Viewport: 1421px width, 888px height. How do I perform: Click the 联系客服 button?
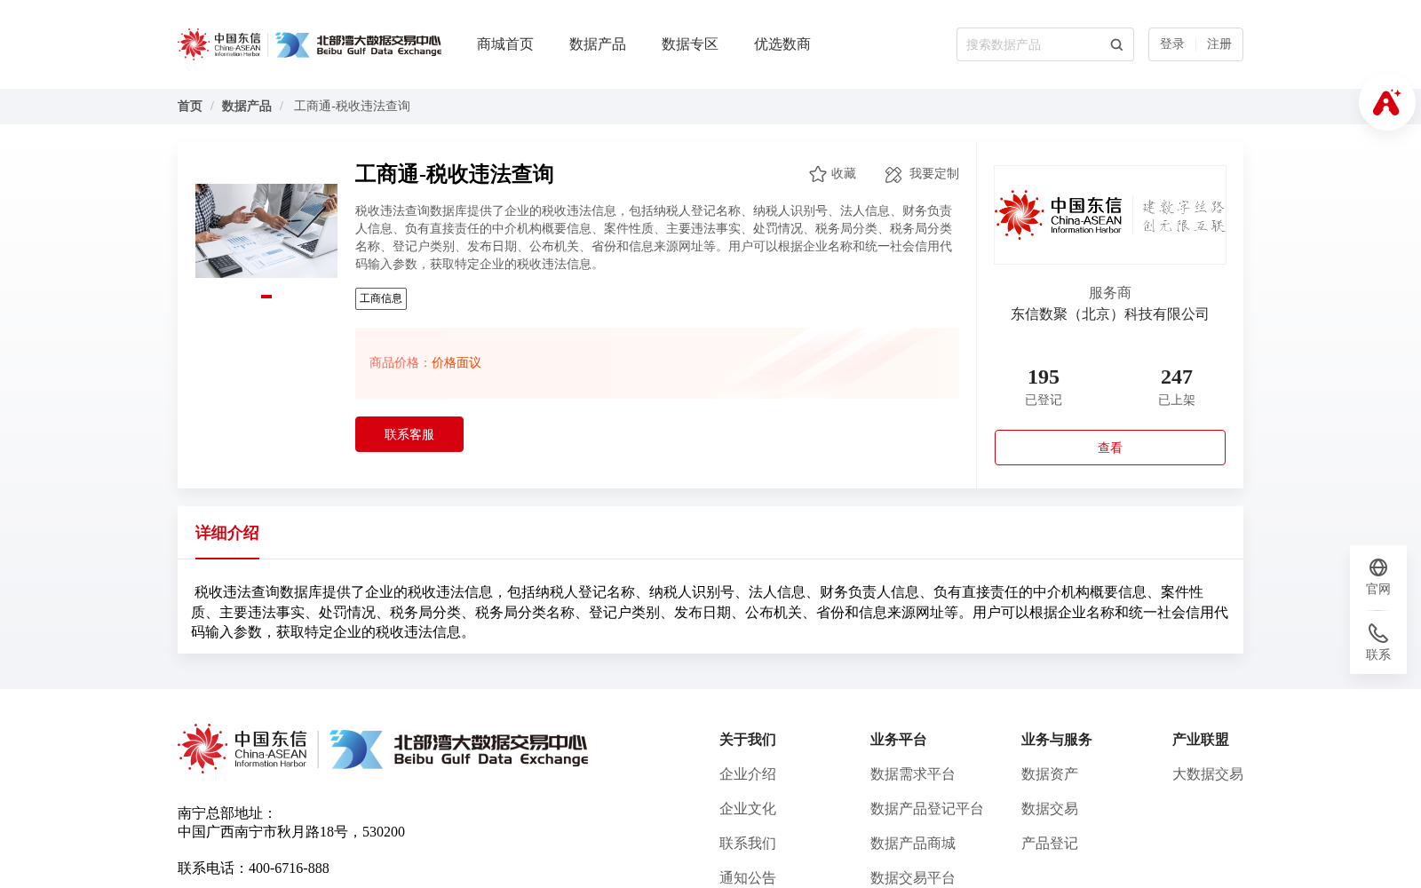pyautogui.click(x=409, y=434)
